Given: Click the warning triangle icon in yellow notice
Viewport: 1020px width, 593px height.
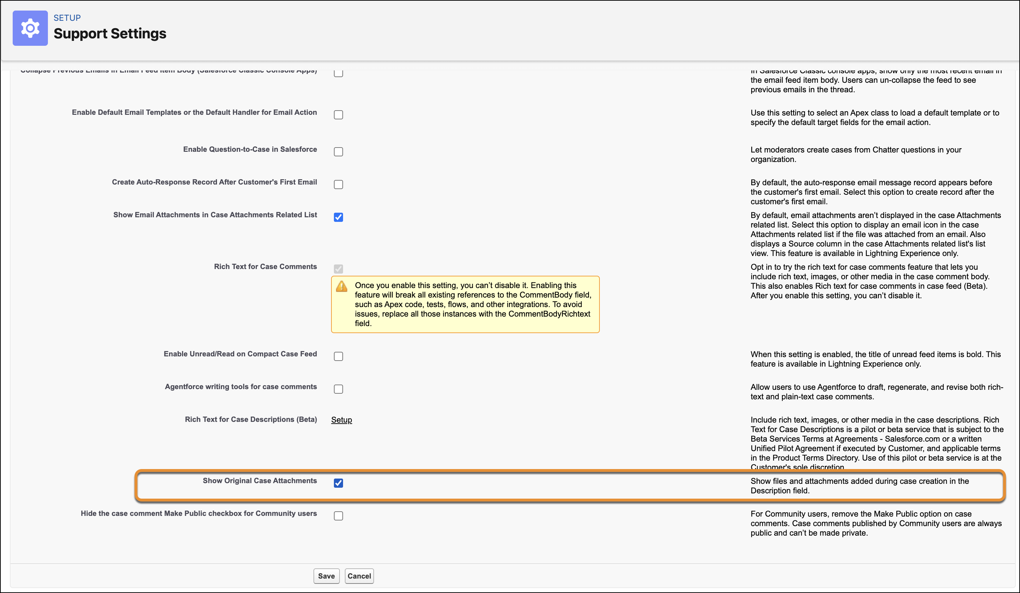Looking at the screenshot, I should (342, 286).
